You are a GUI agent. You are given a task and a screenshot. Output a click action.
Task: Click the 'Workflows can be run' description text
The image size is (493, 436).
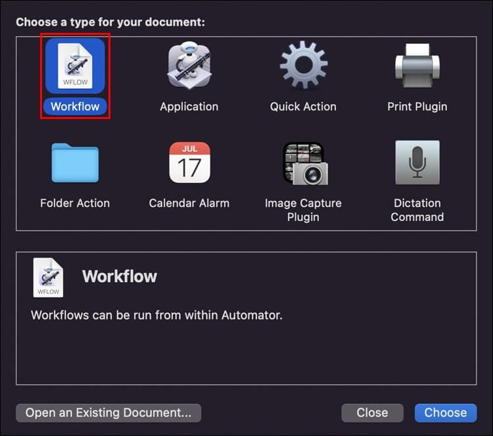[156, 315]
